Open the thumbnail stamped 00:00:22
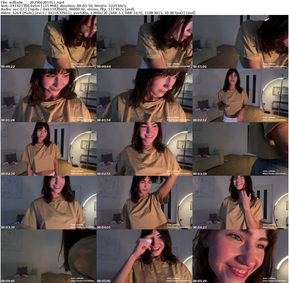The width and height of the screenshot is (289, 283). tap(49, 42)
